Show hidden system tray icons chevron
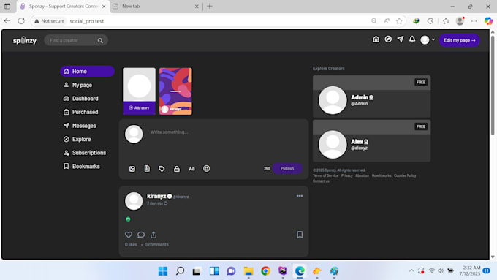The width and height of the screenshot is (497, 280). point(411,270)
